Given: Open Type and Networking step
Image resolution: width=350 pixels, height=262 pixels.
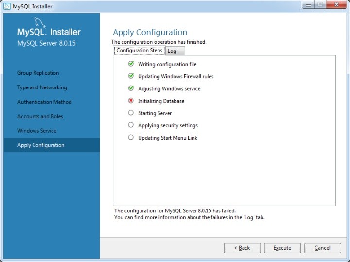Looking at the screenshot, I should pos(42,87).
